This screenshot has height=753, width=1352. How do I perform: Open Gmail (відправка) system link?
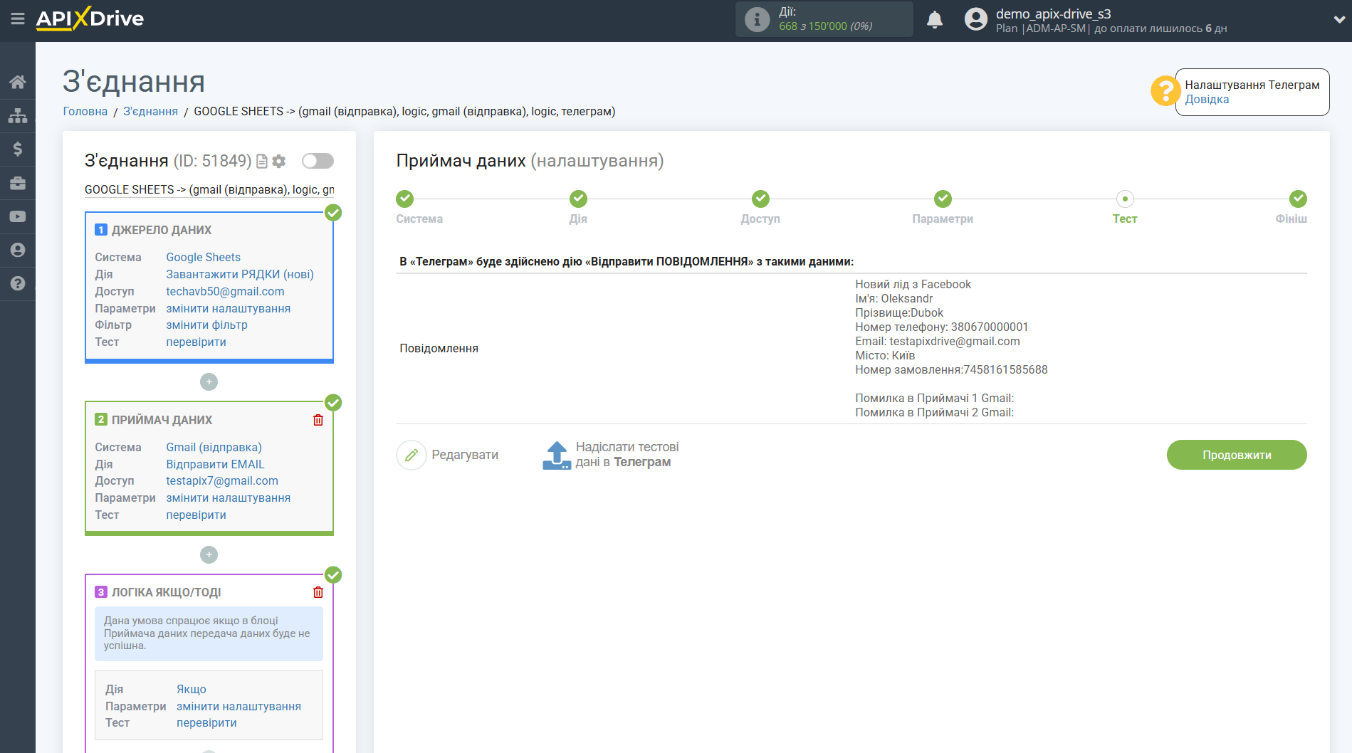pyautogui.click(x=214, y=447)
